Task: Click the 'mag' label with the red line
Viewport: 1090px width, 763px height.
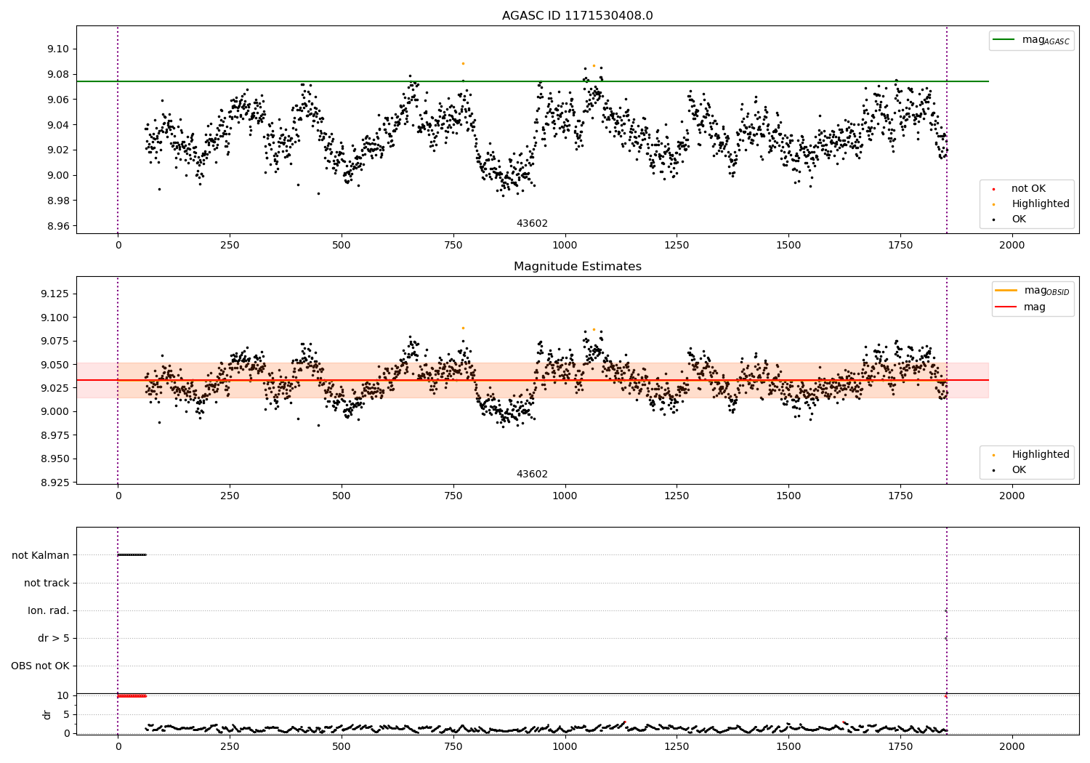Action: (1035, 307)
